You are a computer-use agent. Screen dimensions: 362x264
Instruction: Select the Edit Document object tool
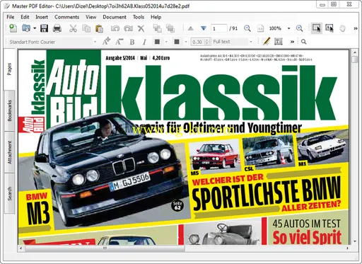click(x=316, y=28)
